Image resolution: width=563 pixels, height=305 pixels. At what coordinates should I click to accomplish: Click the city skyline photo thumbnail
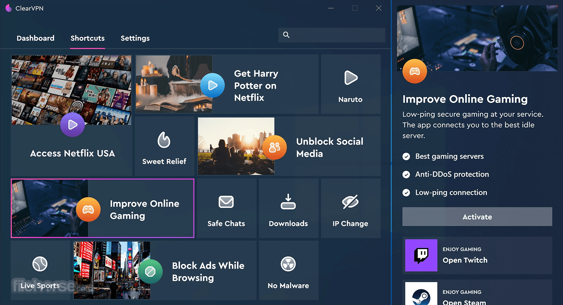236,146
